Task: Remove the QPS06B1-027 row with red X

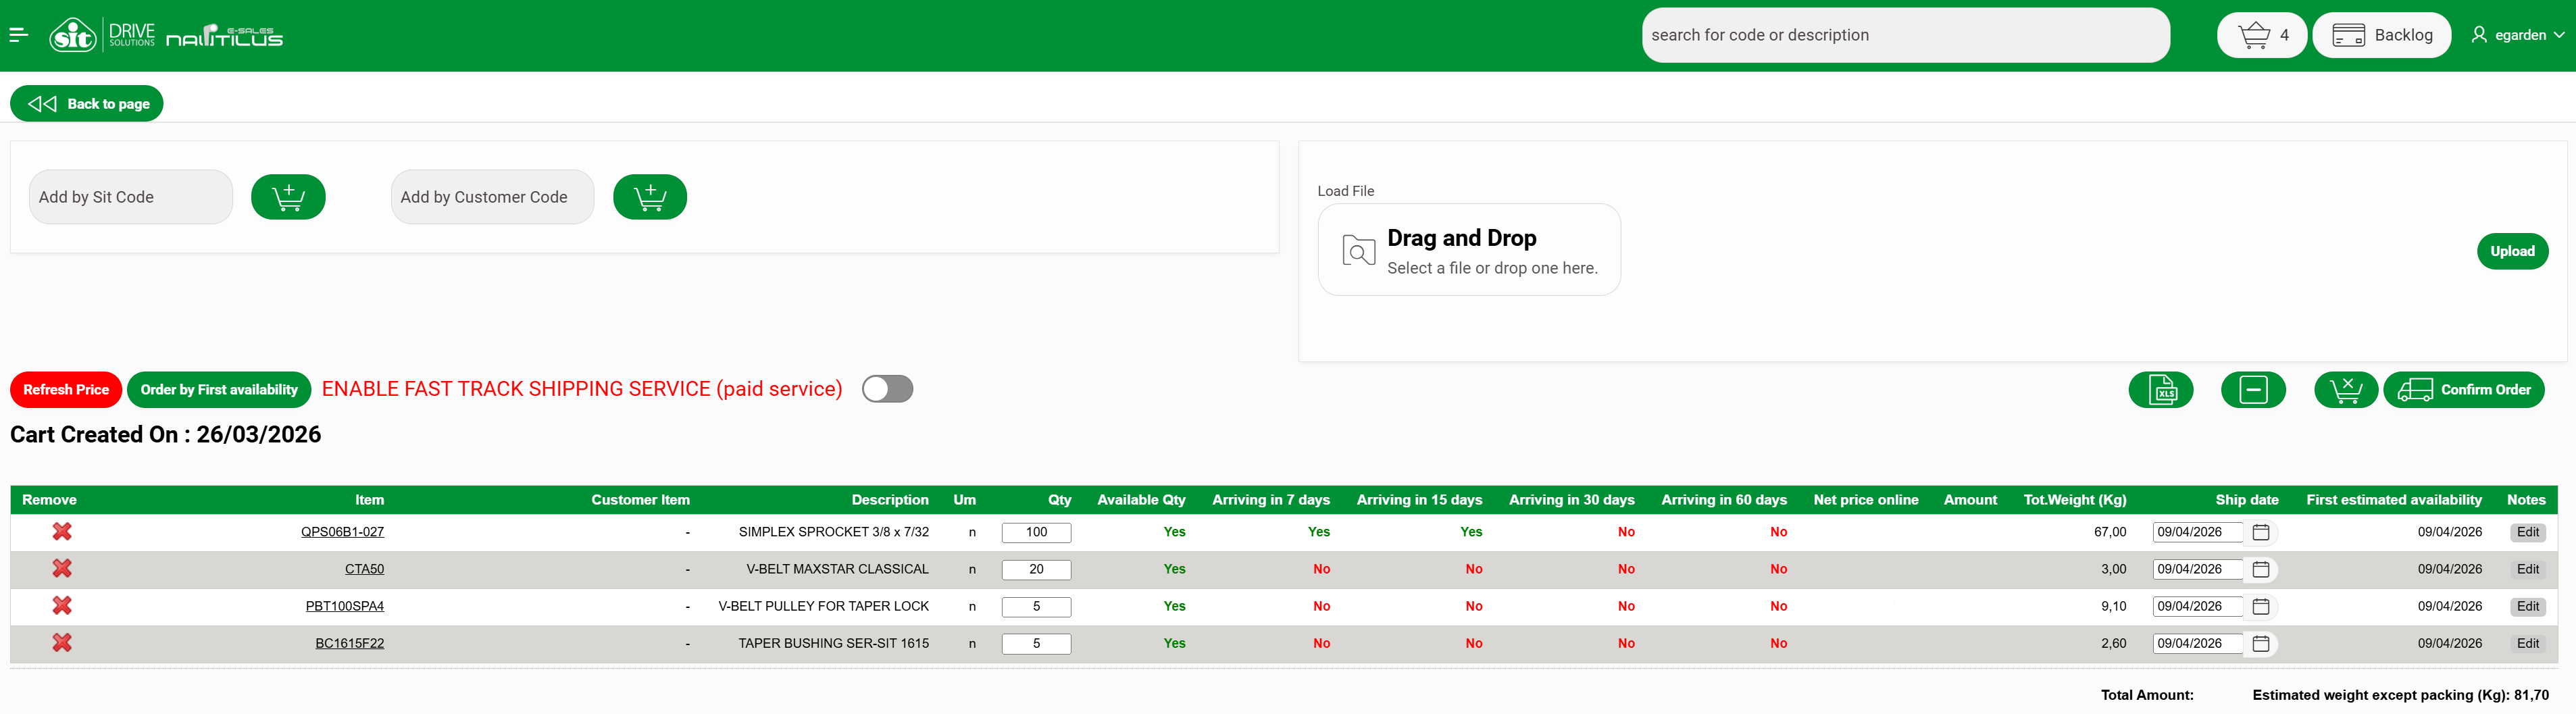Action: click(62, 532)
